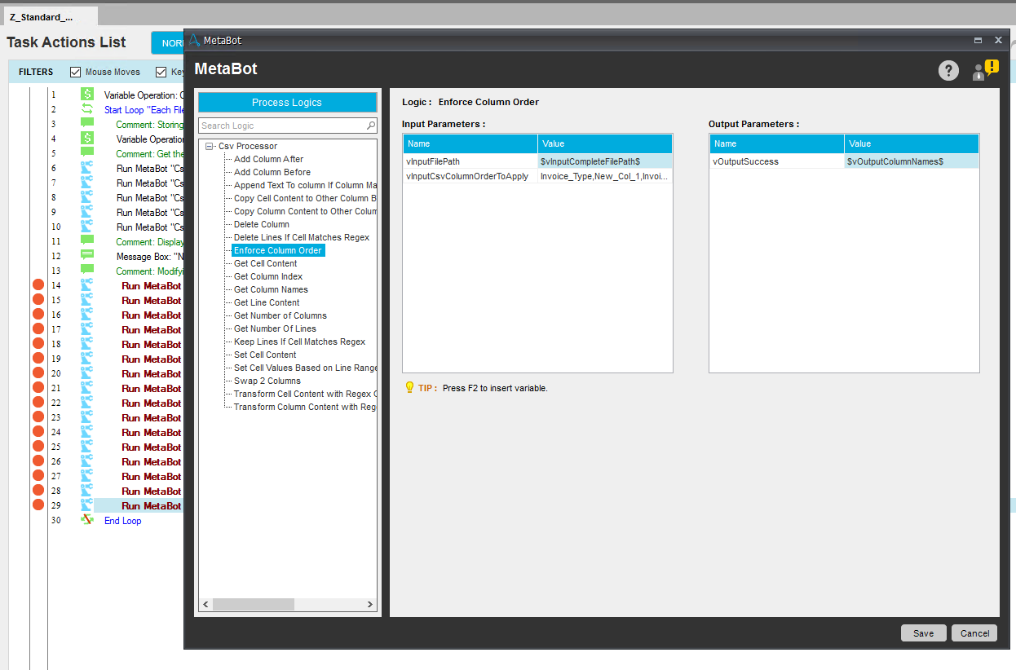Click the Process Logics header button
Image resolution: width=1016 pixels, height=670 pixels.
(287, 102)
